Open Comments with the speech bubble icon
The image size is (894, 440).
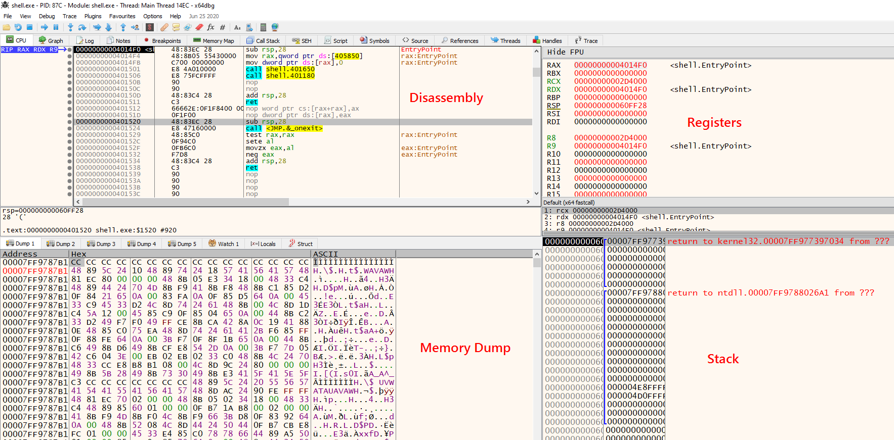pyautogui.click(x=176, y=27)
